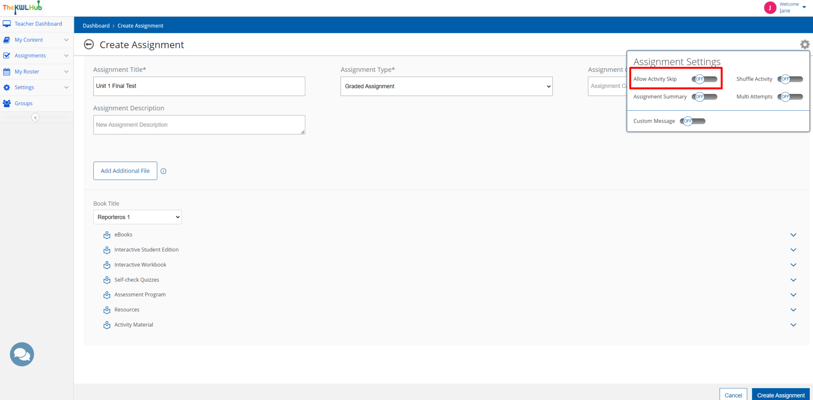The image size is (813, 400).
Task: Open the Assignment Type dropdown
Action: 446,86
